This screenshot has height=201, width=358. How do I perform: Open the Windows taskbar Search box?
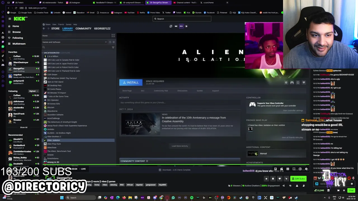click(x=81, y=198)
